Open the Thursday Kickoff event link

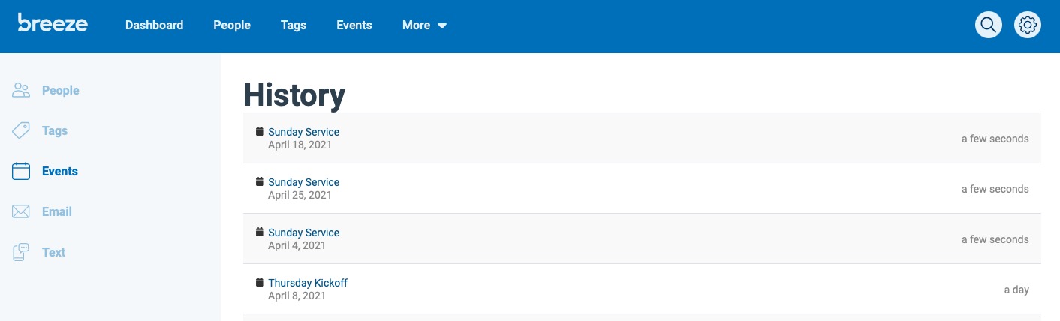(x=308, y=283)
